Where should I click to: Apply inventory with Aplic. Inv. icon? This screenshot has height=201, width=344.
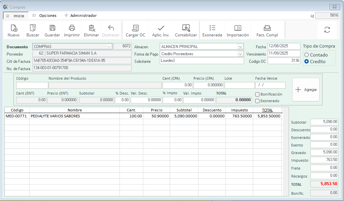[x=161, y=28]
